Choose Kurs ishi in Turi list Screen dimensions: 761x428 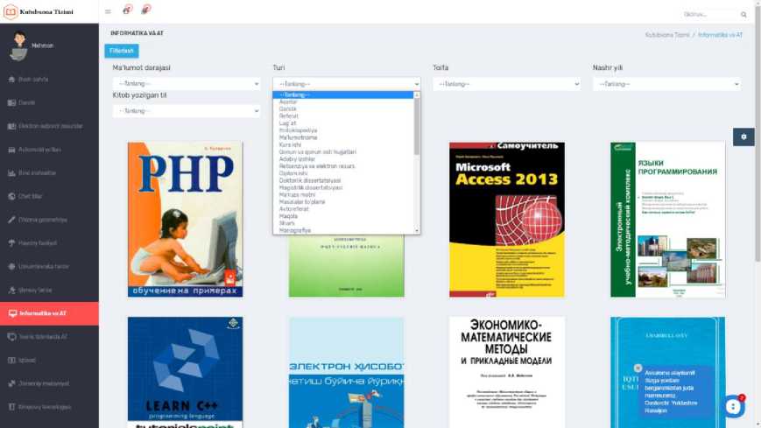(343, 145)
